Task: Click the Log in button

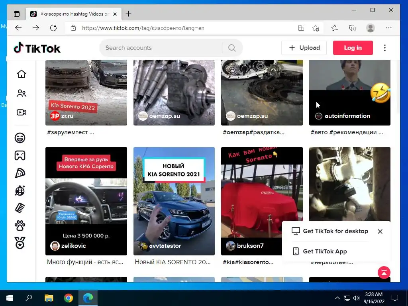Action: [x=353, y=48]
